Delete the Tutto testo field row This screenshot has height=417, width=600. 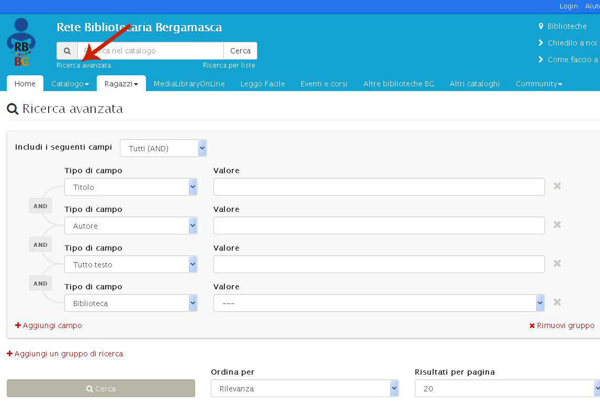coord(557,263)
